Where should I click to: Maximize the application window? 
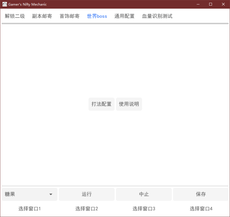coord(211,4)
